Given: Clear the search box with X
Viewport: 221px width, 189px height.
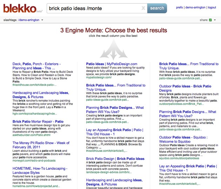Looking at the screenshot, I should pyautogui.click(x=143, y=8).
